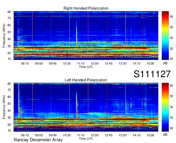Select 10:30 tick on Right Handed time axis
176x143 pixels.
tap(67, 63)
